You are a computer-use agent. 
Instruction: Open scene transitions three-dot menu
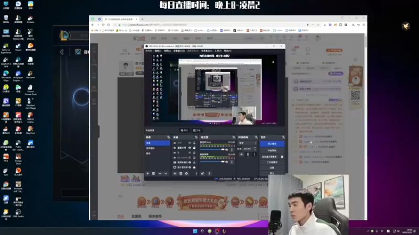pyautogui.click(x=255, y=154)
